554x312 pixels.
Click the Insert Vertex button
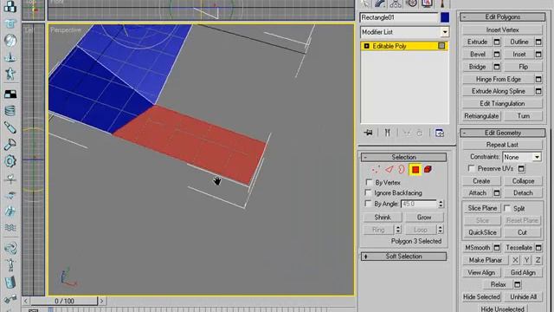click(502, 29)
